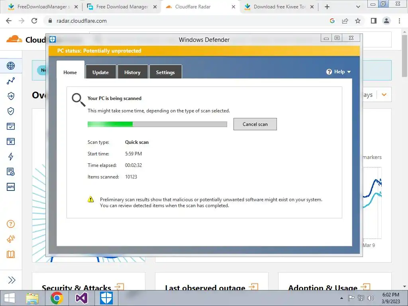This screenshot has width=408, height=306.
Task: Open the browser window X icon in sidebar
Action: tap(11, 141)
